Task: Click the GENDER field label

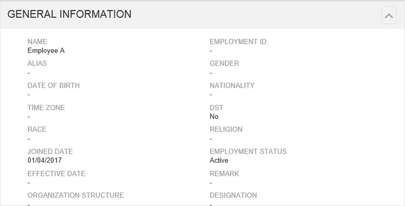Action: click(x=224, y=63)
